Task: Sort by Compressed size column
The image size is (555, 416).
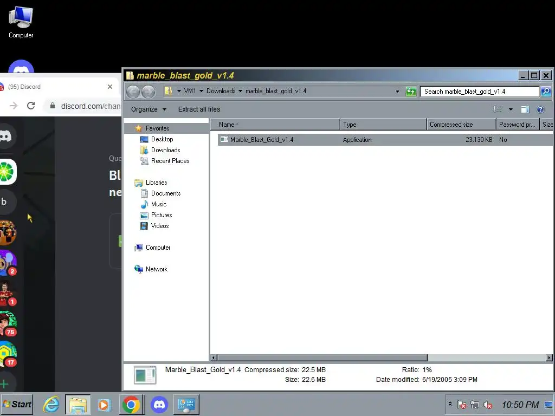Action: [x=461, y=125]
